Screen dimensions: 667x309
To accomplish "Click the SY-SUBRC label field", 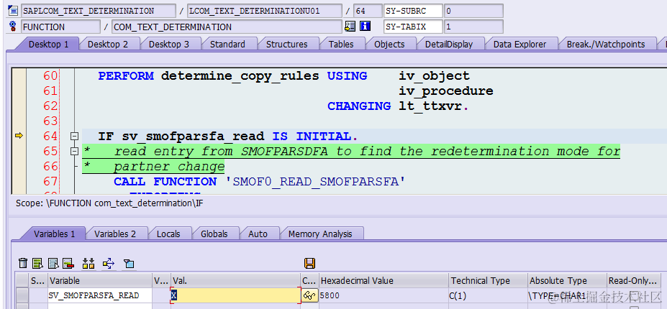I will click(x=412, y=11).
